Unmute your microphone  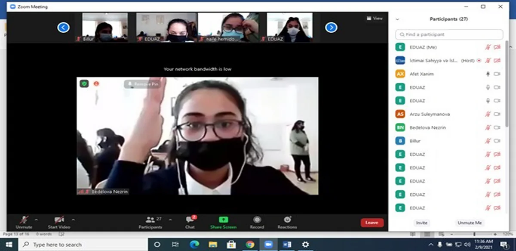(x=24, y=220)
